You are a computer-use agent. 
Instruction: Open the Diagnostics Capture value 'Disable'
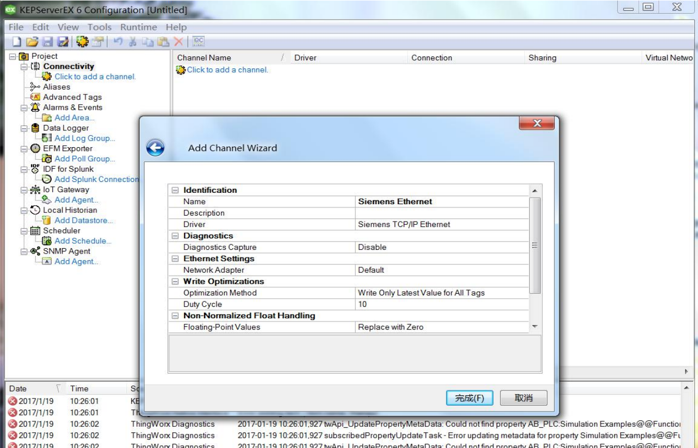tap(442, 247)
